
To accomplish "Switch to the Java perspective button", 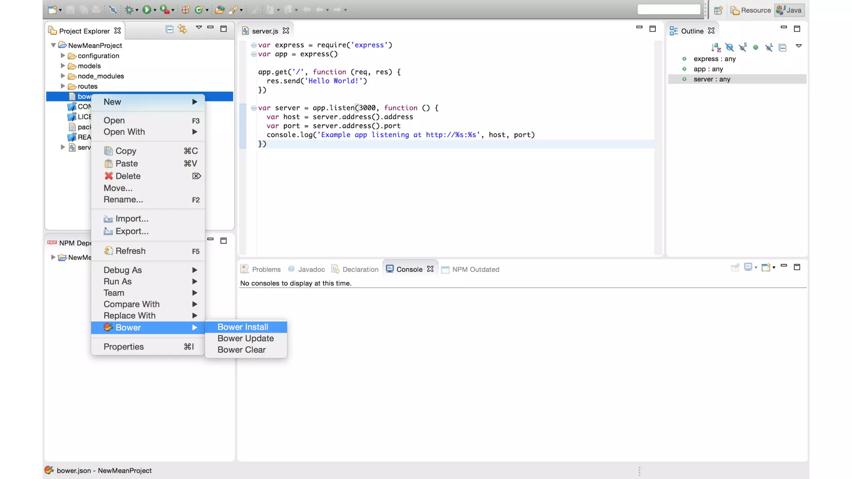I will coord(789,10).
